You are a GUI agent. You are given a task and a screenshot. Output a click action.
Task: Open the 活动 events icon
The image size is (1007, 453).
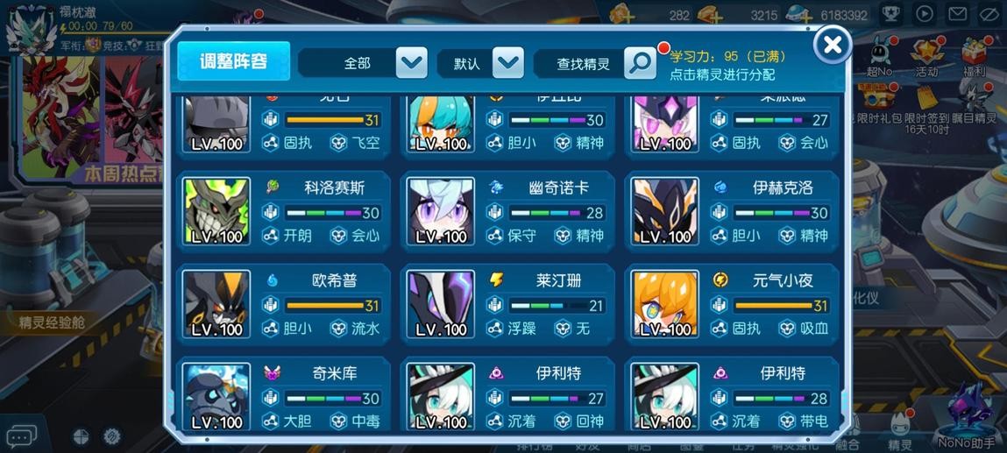pos(926,58)
